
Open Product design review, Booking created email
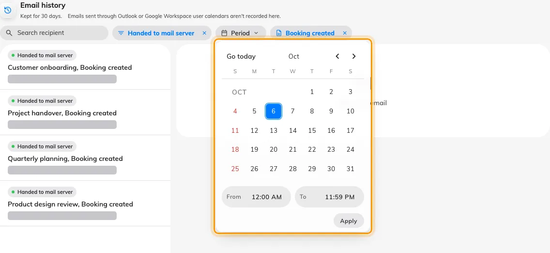coord(85,204)
